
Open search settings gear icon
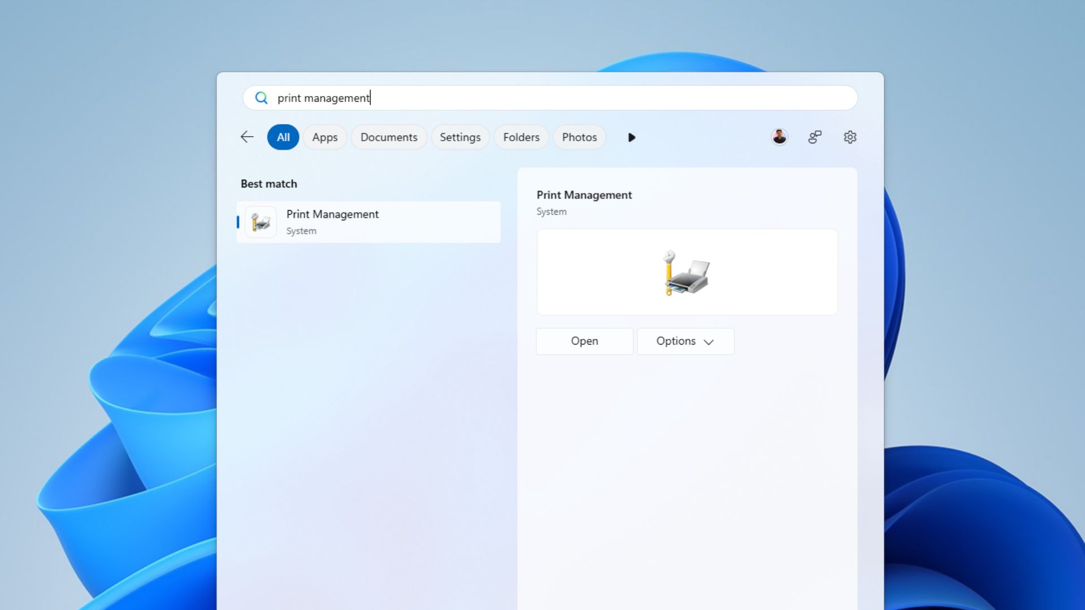tap(850, 137)
